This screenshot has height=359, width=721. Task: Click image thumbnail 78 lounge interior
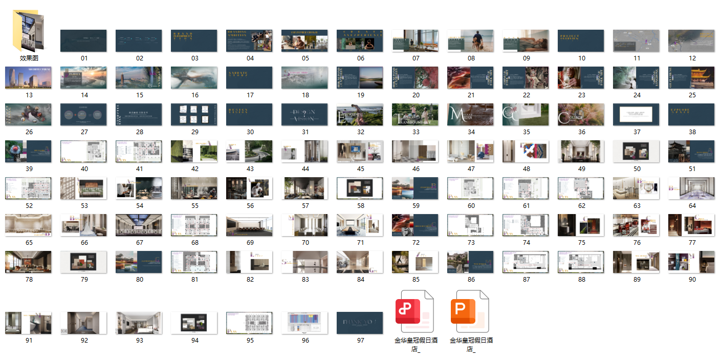pyautogui.click(x=29, y=262)
